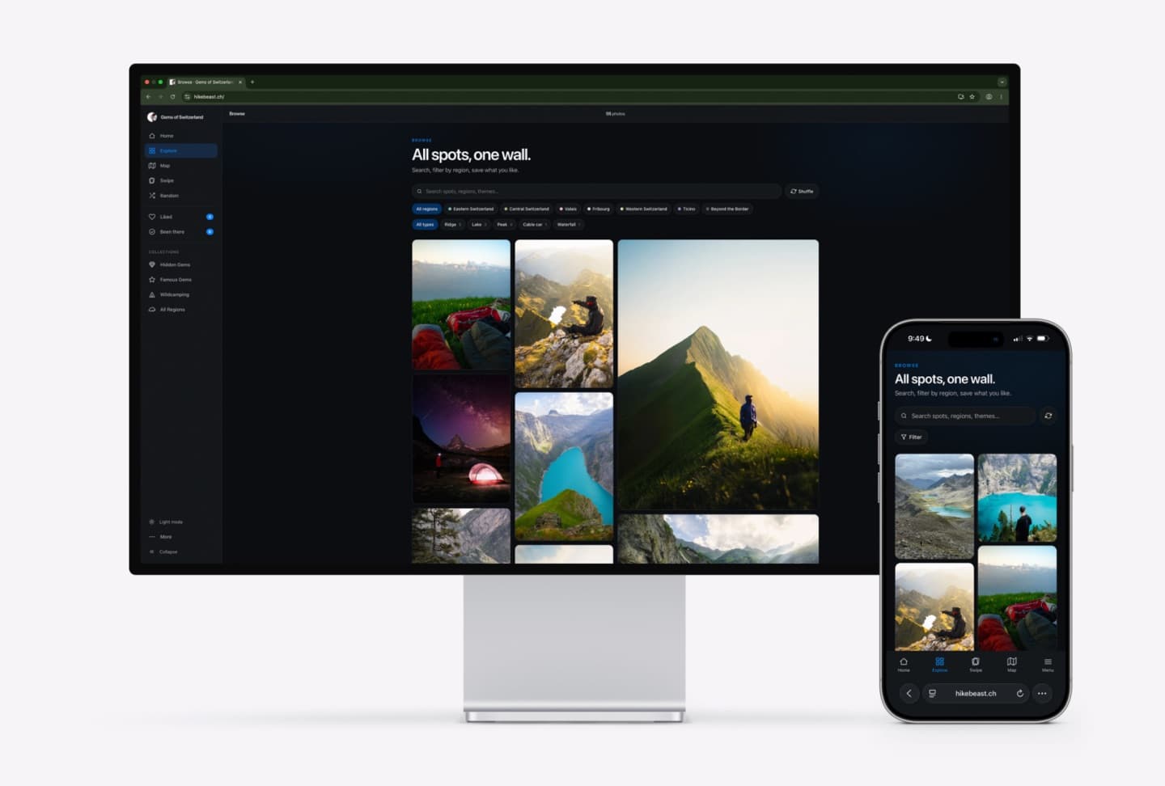Screen dimensions: 1165x786
Task: Tap the shuffle icon on the phone
Action: [1048, 416]
